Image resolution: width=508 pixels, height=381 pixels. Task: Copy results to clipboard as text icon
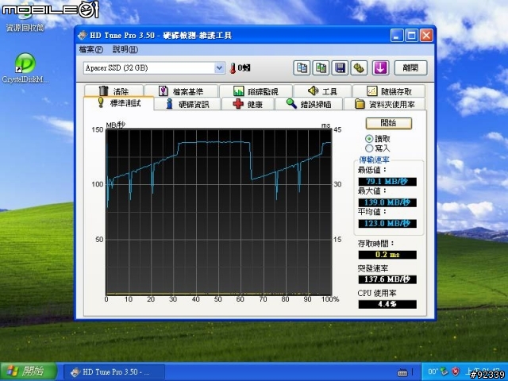302,68
